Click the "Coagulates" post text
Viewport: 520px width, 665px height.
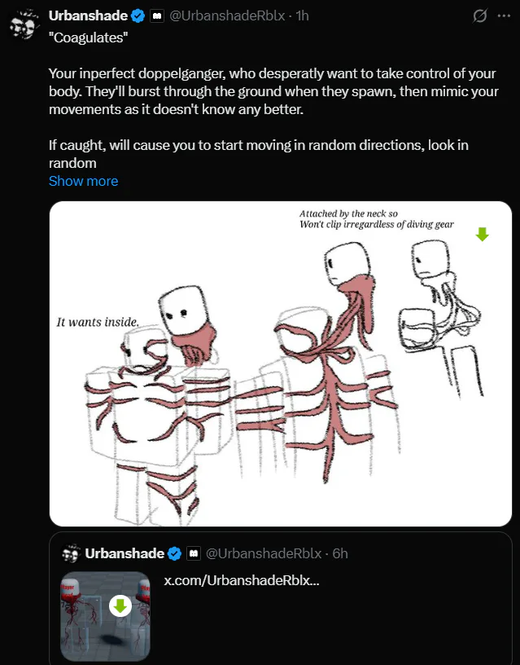pos(88,38)
